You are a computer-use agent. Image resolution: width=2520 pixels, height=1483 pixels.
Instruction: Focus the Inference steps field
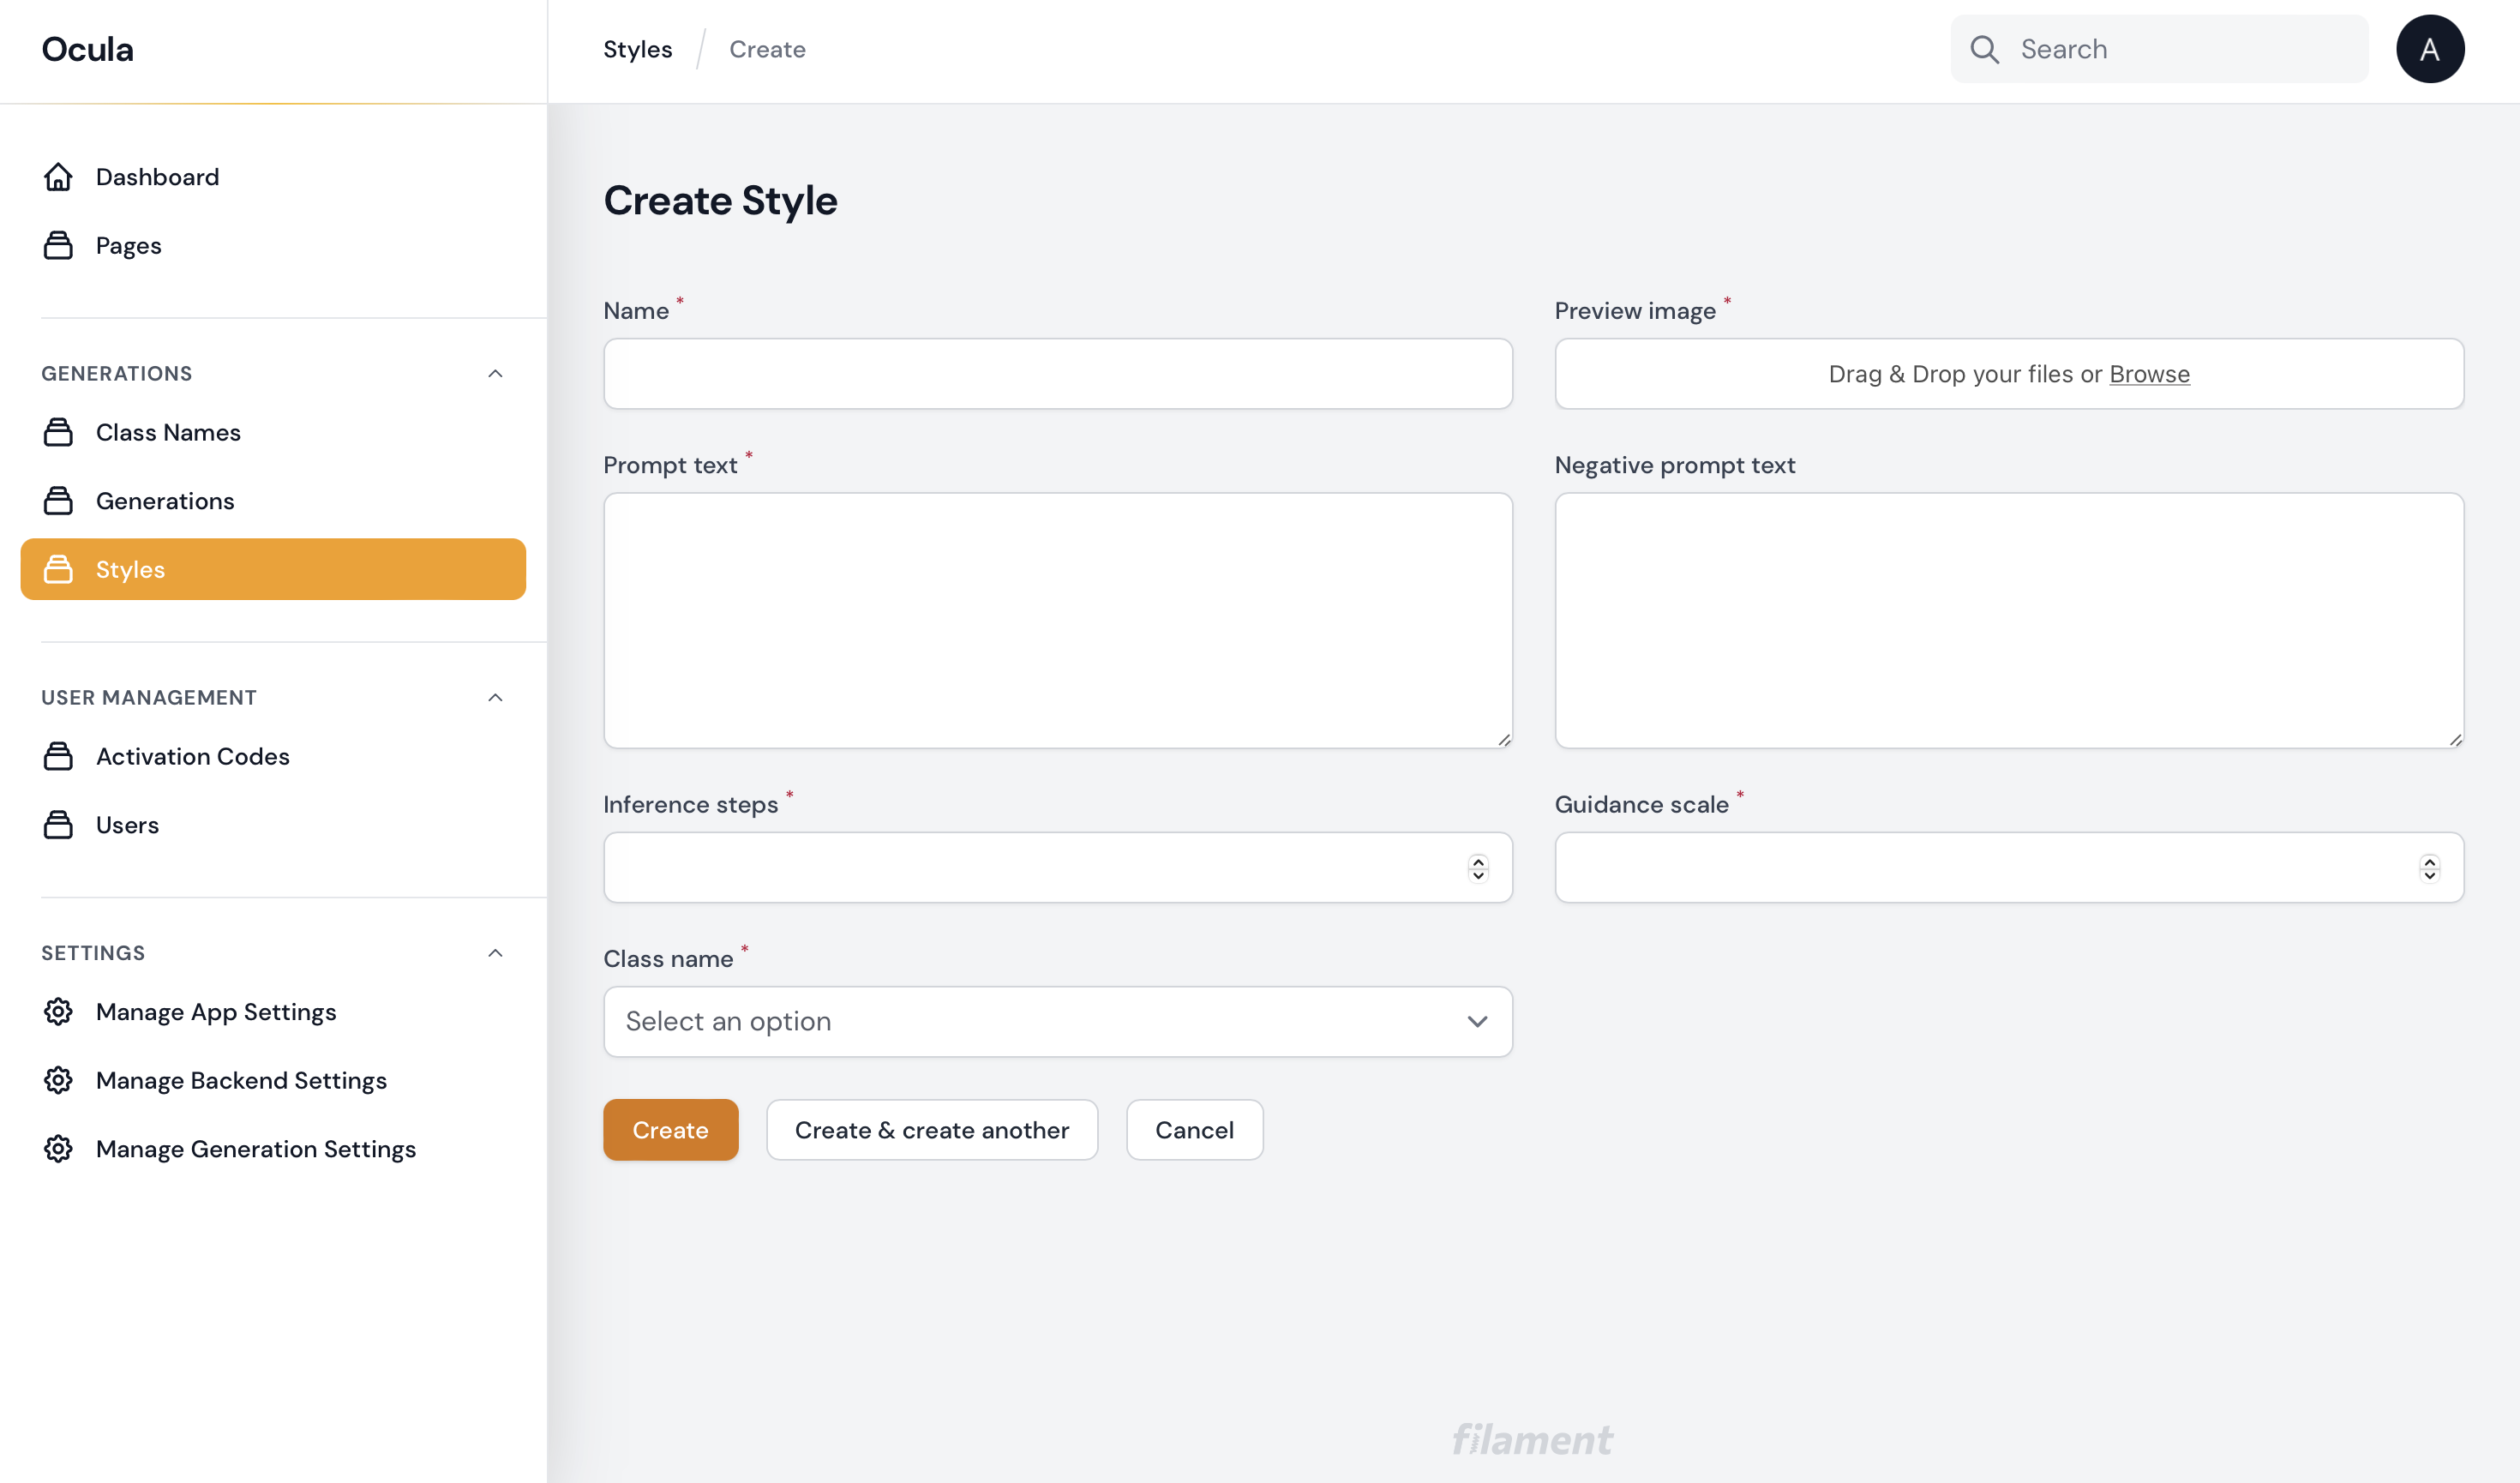[x=1058, y=868]
